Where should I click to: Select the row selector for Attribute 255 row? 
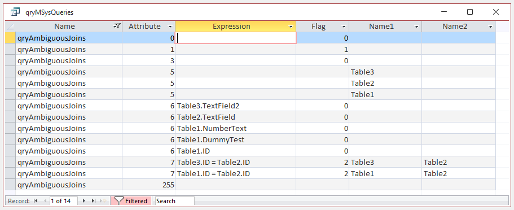[x=11, y=185]
